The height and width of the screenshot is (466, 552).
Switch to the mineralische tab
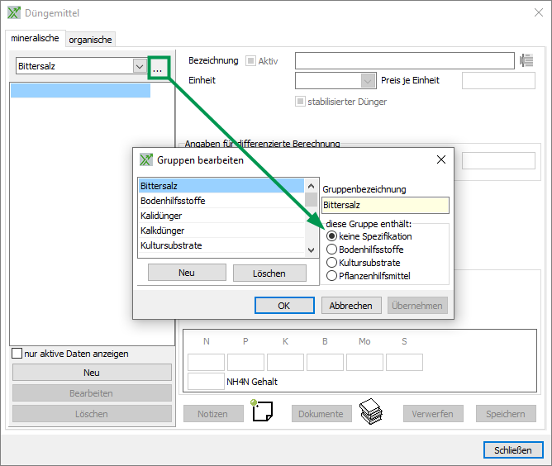(x=35, y=38)
